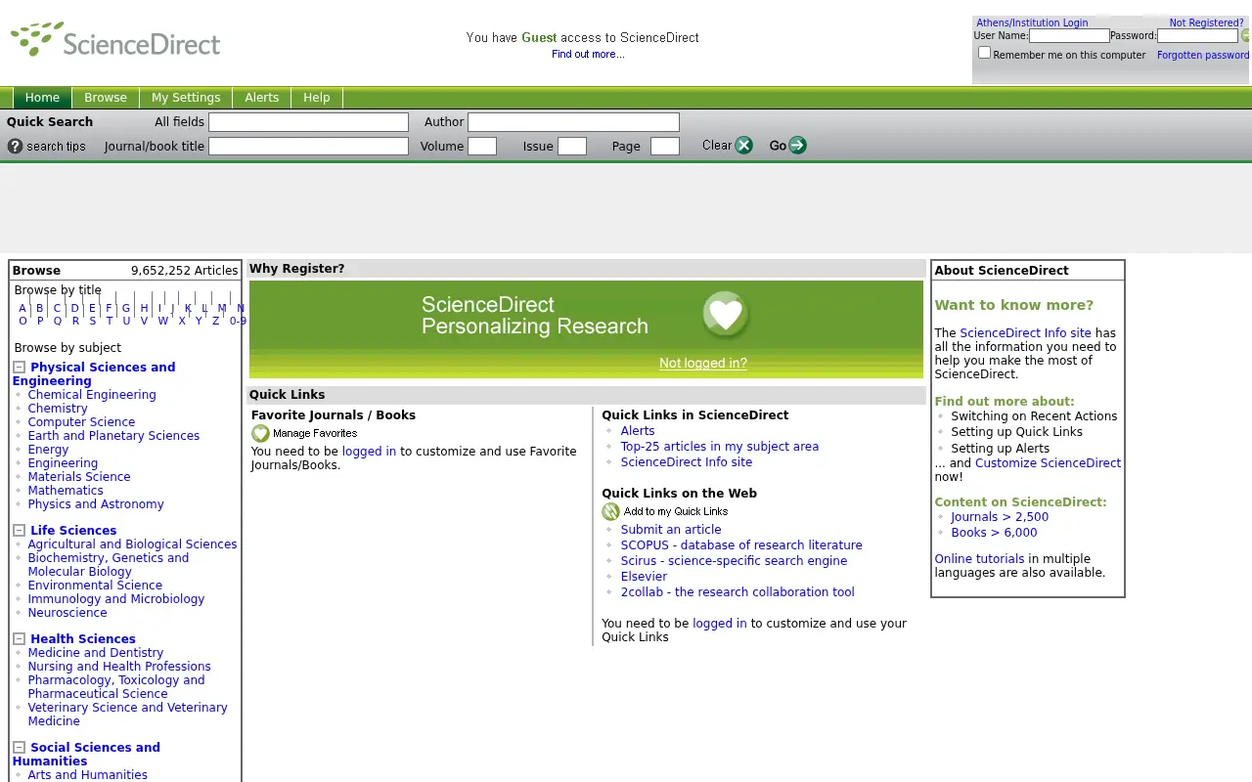Click the Not logged in? banner link
The height and width of the screenshot is (782, 1252).
(x=703, y=364)
